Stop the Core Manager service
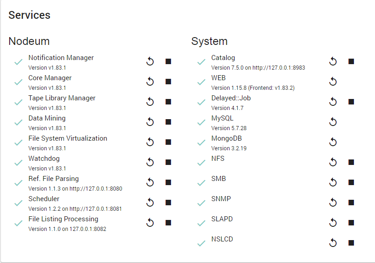The width and height of the screenshot is (375, 263). 168,82
